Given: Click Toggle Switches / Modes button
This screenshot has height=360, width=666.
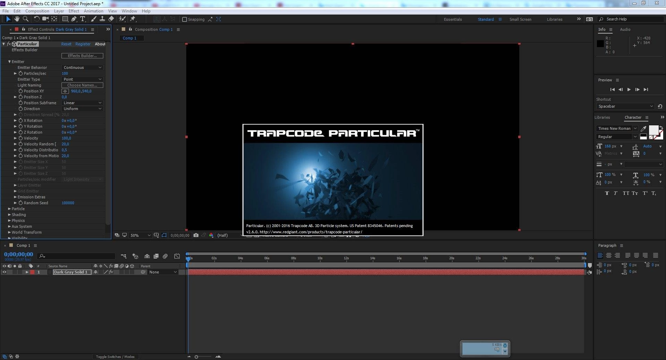Looking at the screenshot, I should pyautogui.click(x=115, y=357).
